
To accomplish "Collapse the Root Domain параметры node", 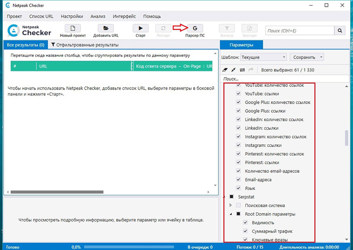I will pos(231,214).
